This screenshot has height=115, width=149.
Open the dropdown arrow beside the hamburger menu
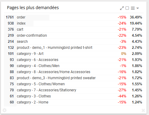(x=138, y=8)
